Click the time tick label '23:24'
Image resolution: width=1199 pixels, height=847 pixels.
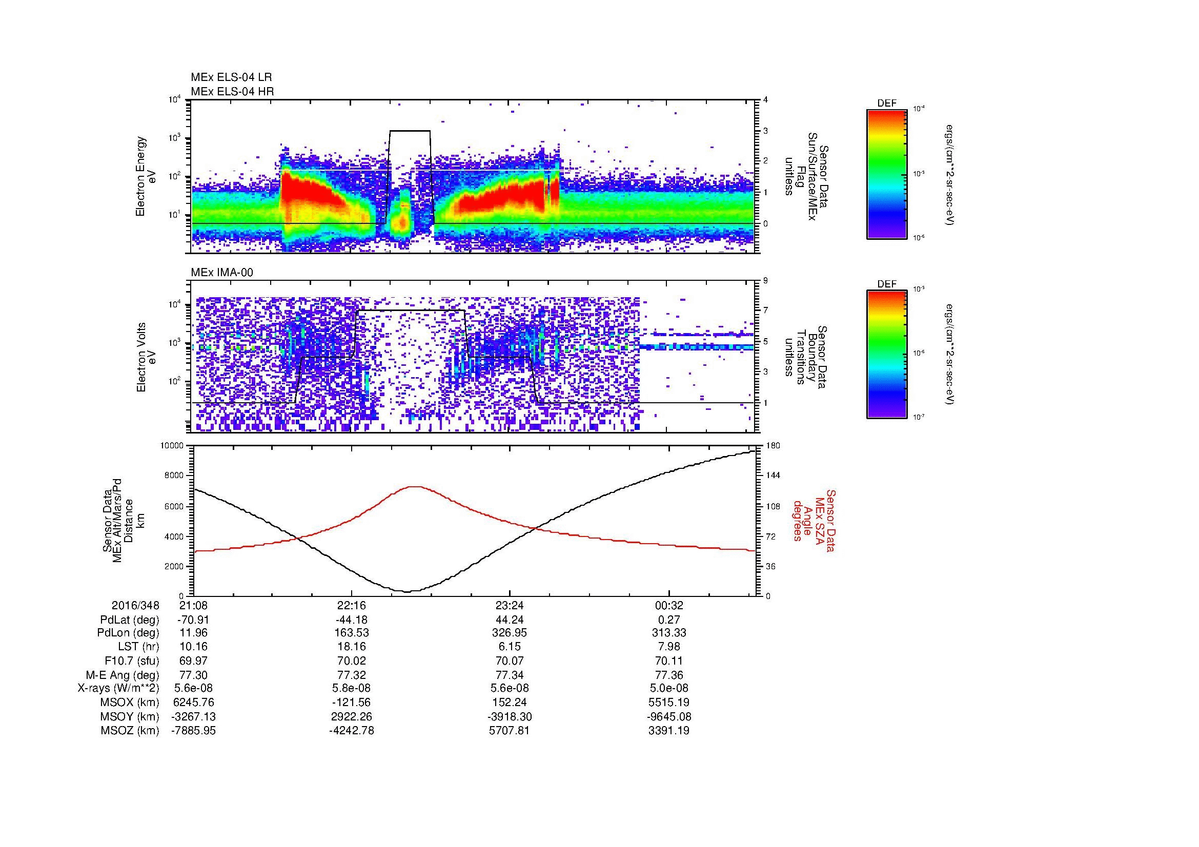pos(509,605)
